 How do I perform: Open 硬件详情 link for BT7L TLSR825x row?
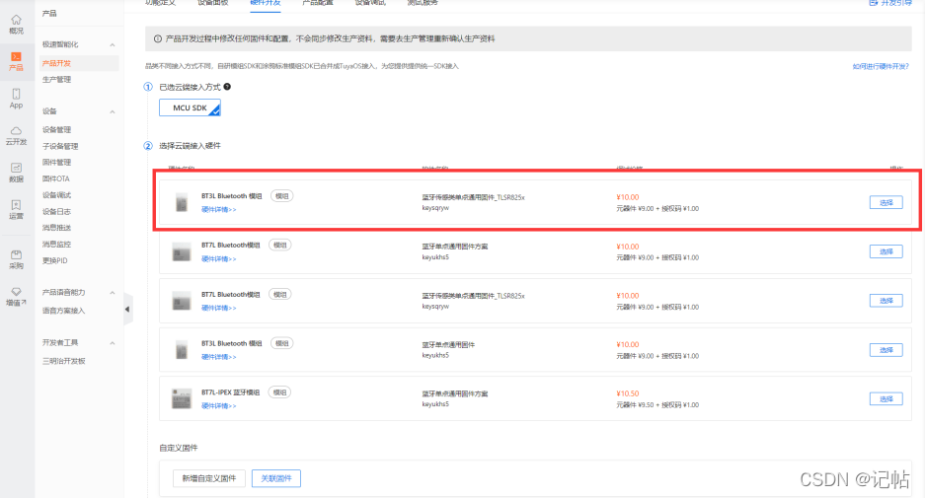coord(219,309)
